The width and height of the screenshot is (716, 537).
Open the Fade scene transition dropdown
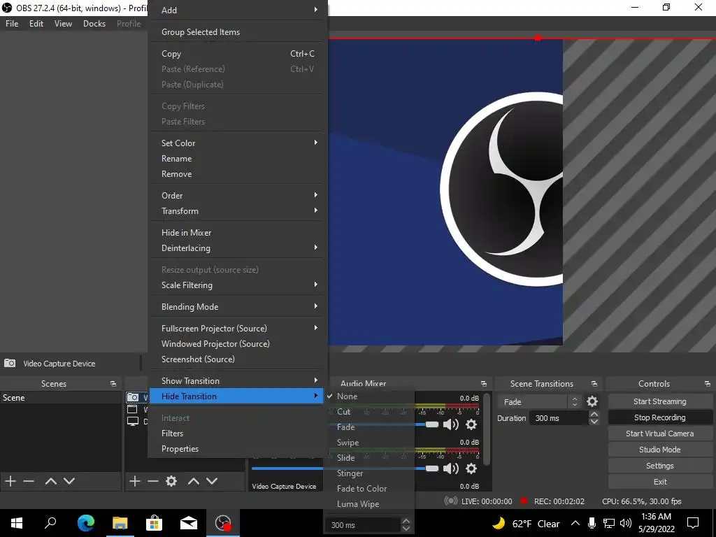coord(540,402)
